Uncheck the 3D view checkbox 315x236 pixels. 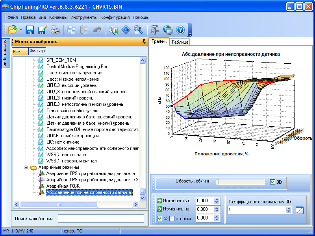click(x=273, y=182)
